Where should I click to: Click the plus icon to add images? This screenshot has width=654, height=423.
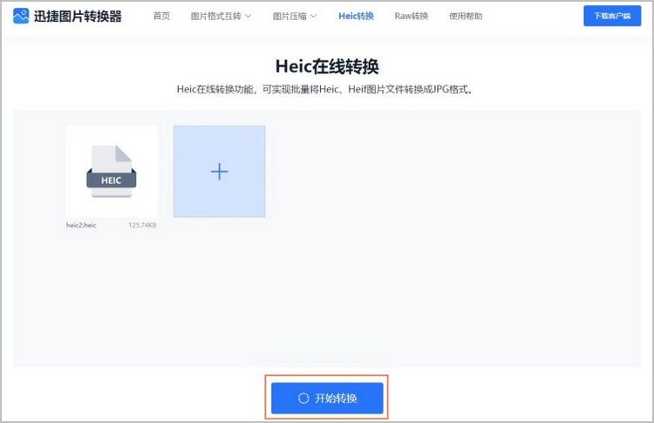[219, 172]
